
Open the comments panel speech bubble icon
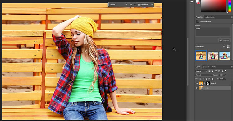[x=192, y=2]
